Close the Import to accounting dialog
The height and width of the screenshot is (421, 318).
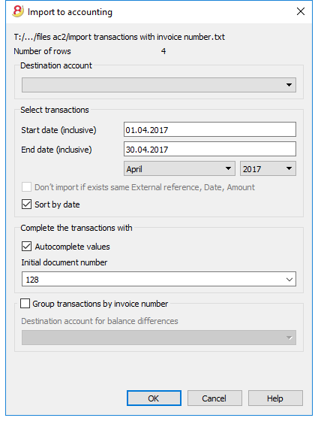coord(301,11)
